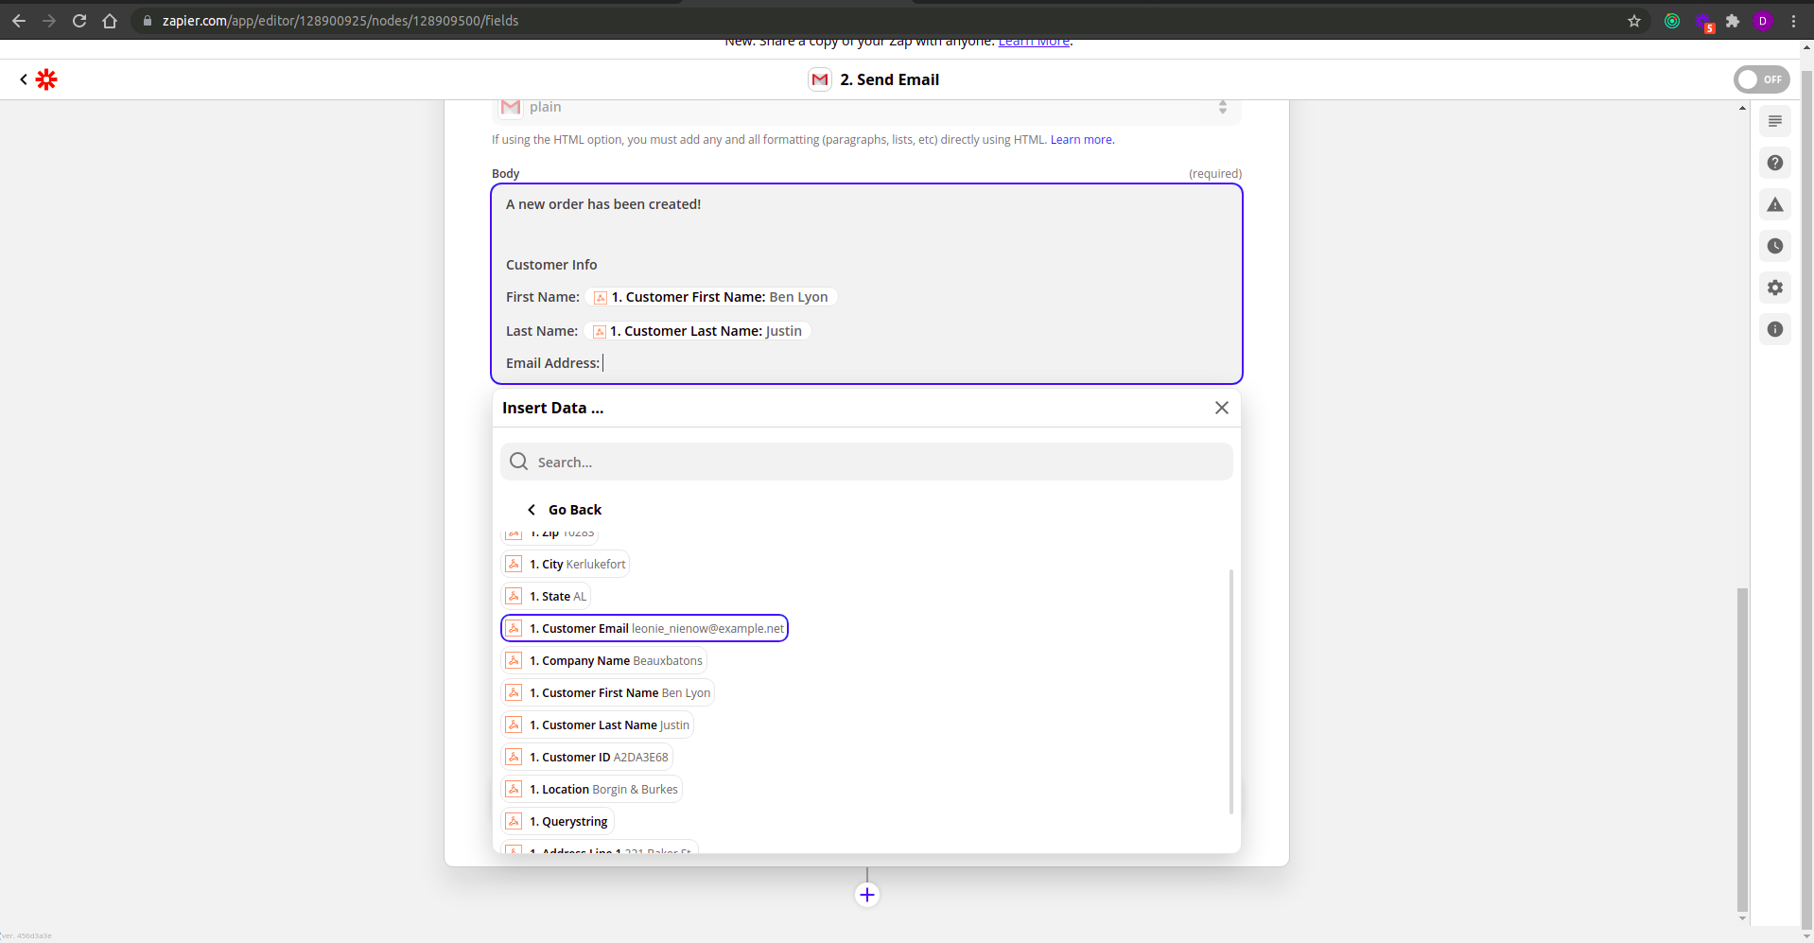Insert the Customer Email field

click(644, 629)
